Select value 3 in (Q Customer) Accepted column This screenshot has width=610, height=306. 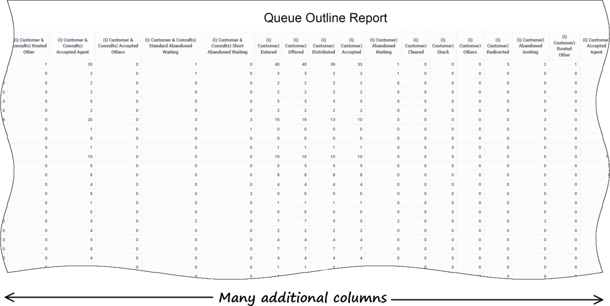coord(360,221)
